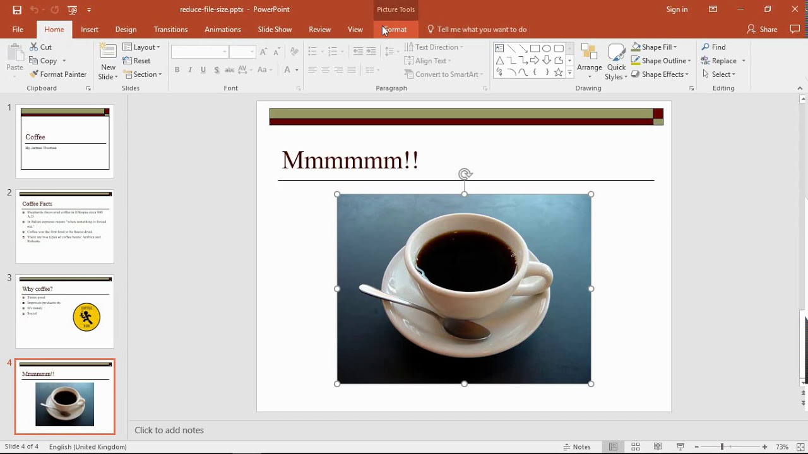Viewport: 808px width, 454px height.
Task: Open the Layout dropdown
Action: (x=141, y=47)
